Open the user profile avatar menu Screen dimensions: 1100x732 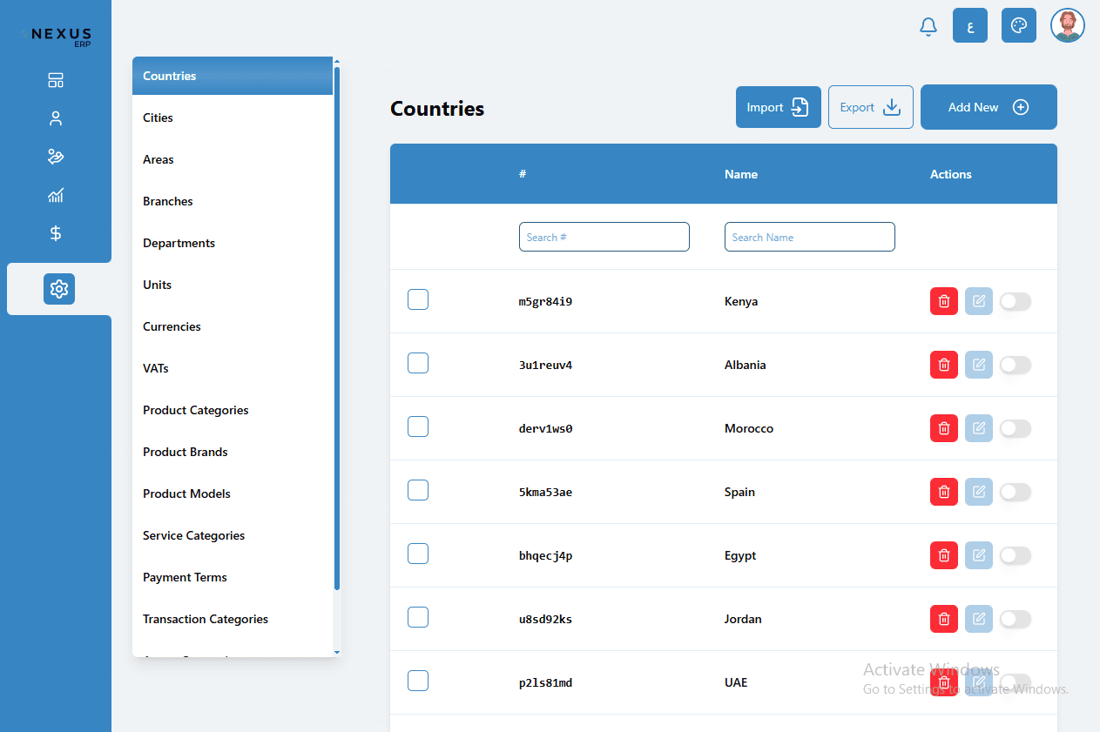tap(1067, 26)
